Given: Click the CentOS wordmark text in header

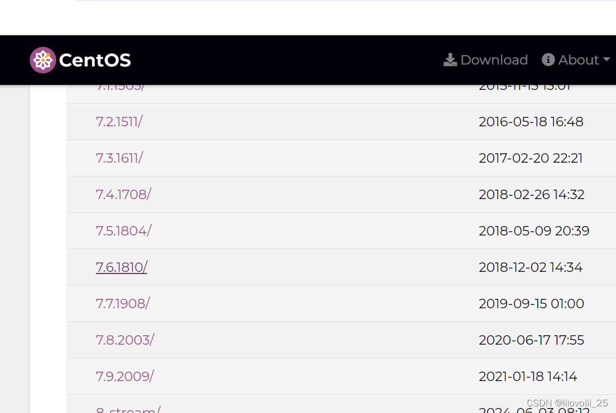Looking at the screenshot, I should pyautogui.click(x=95, y=60).
